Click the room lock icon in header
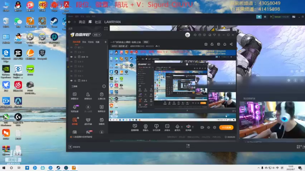 (x=212, y=44)
